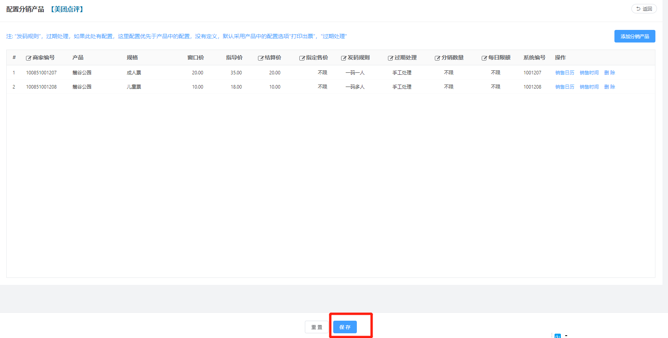This screenshot has width=668, height=338.
Task: Delete the 儿童票 product row
Action: pyautogui.click(x=609, y=87)
